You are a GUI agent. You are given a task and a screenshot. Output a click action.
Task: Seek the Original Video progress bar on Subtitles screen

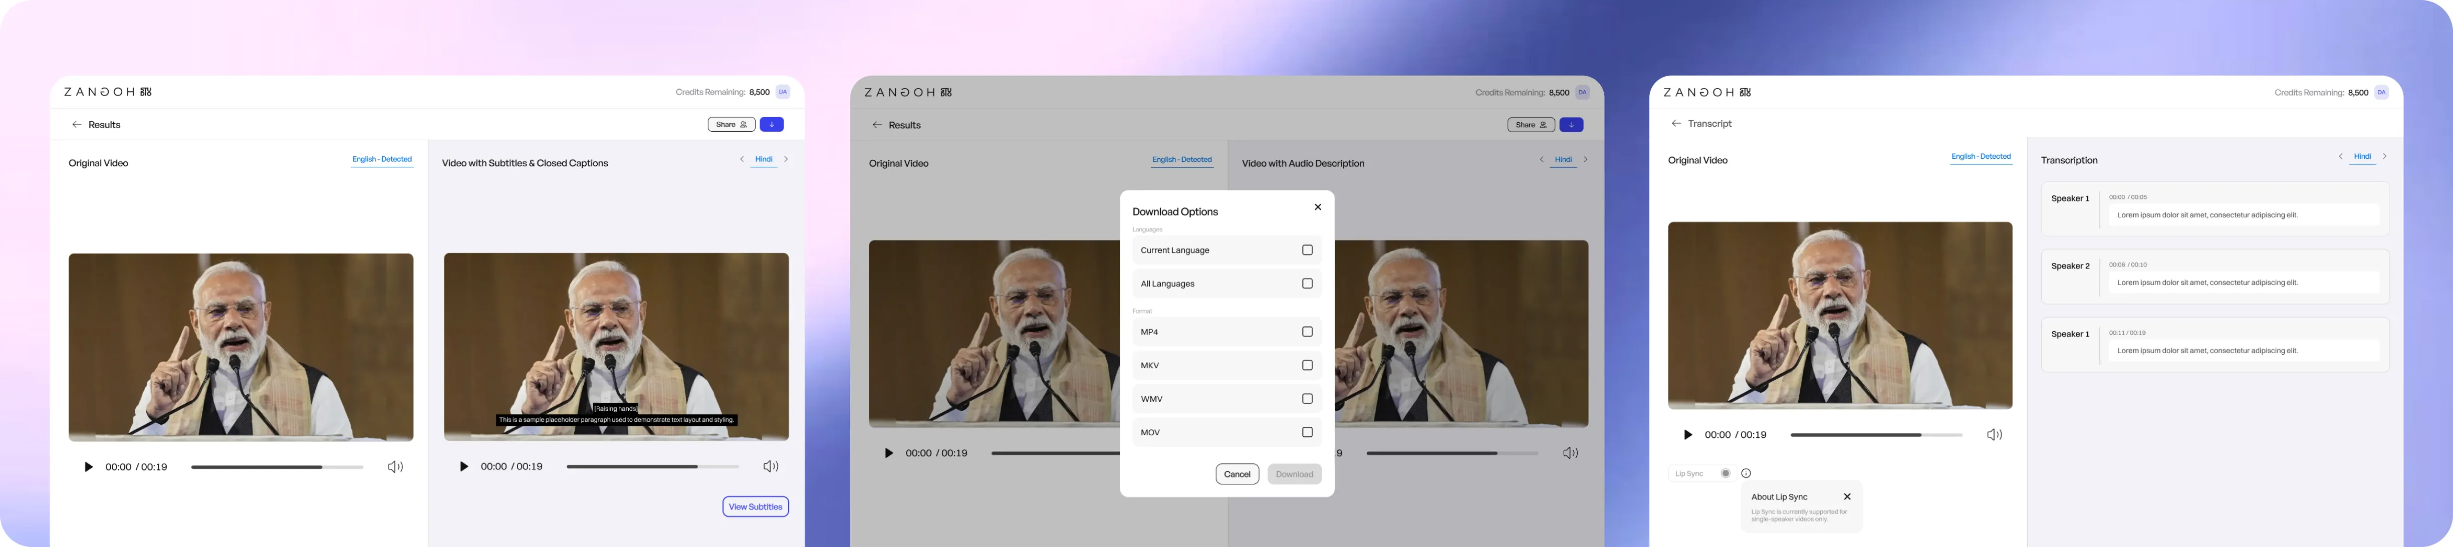(277, 467)
